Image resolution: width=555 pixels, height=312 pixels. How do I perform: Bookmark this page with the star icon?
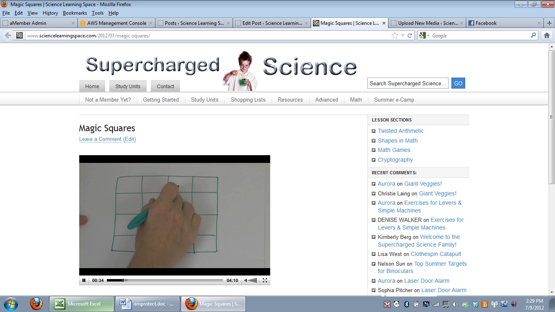coord(395,36)
